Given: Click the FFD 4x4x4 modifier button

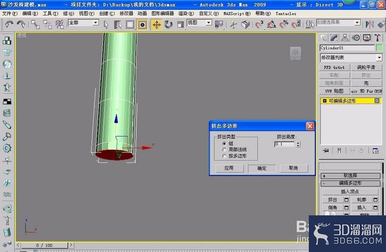Looking at the screenshot, I should (x=334, y=68).
